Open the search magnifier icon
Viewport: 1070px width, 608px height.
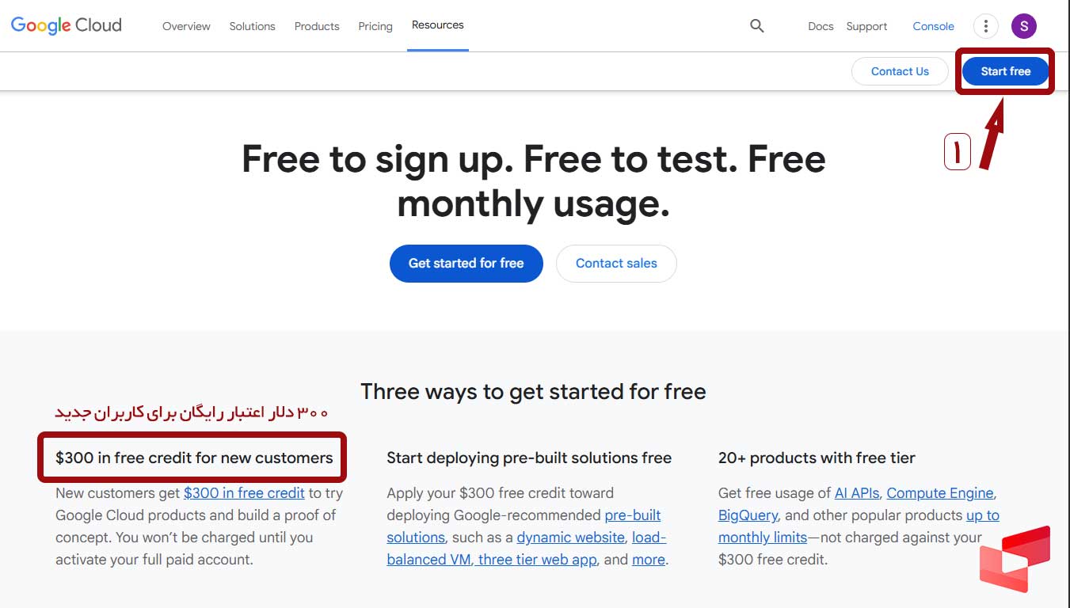(757, 26)
